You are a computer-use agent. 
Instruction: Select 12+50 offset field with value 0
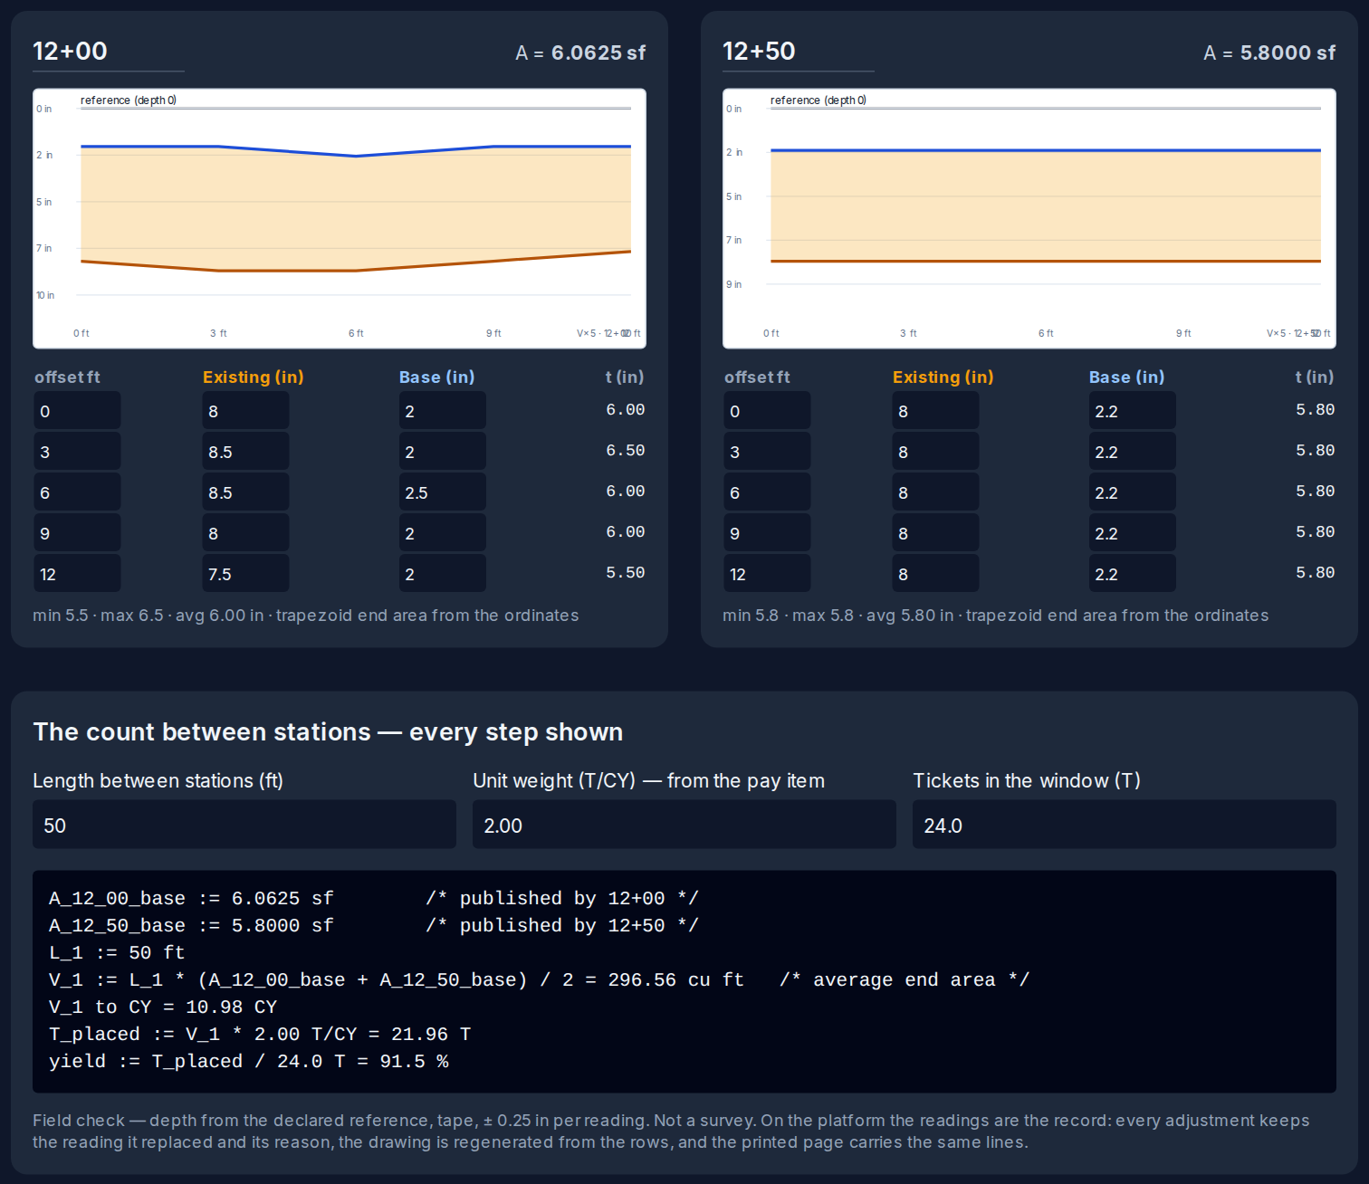tap(767, 410)
